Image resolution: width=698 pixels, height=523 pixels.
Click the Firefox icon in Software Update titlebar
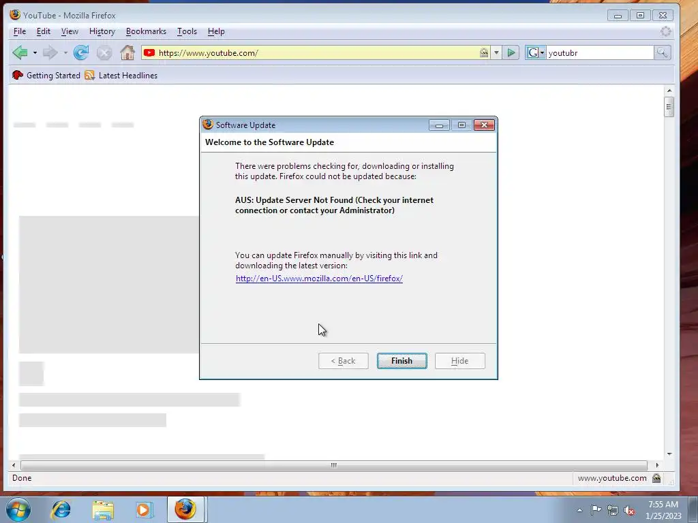pos(208,125)
